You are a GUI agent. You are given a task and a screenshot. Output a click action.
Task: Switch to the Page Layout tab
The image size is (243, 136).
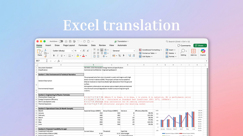point(69,45)
